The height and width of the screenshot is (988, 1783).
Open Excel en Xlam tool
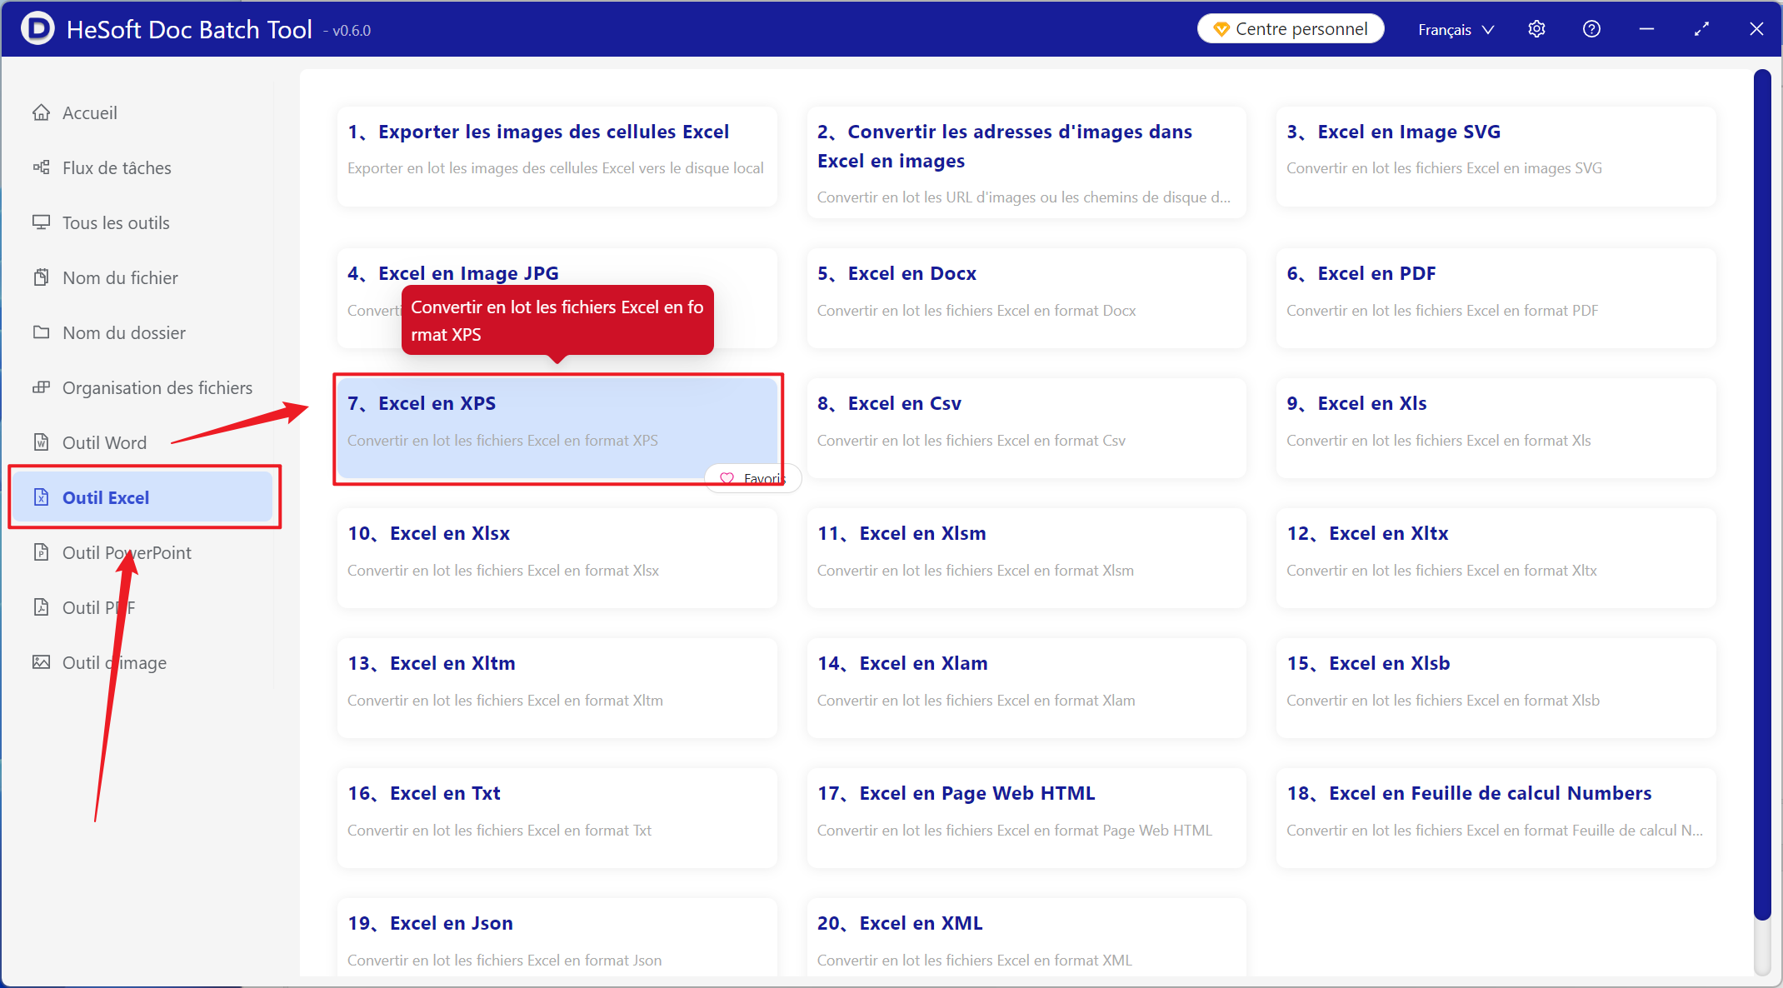[x=1026, y=687]
